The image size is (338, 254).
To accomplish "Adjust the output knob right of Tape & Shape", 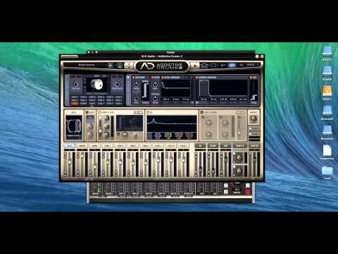I will point(254,119).
